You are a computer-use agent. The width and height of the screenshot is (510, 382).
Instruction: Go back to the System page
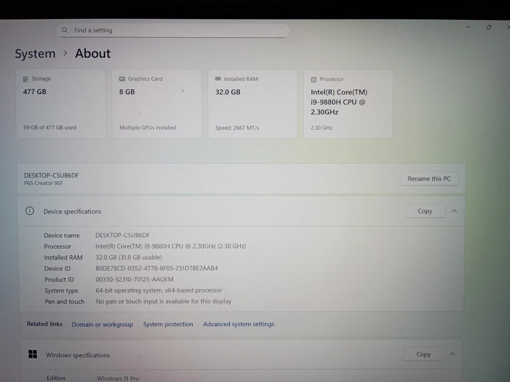(35, 53)
